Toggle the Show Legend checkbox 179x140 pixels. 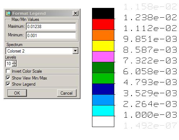tap(8, 84)
